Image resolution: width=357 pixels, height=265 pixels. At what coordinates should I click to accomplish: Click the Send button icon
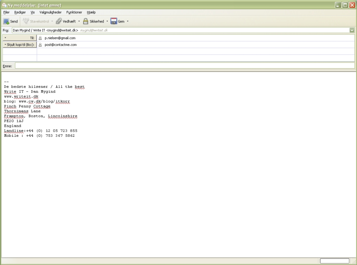[6, 21]
